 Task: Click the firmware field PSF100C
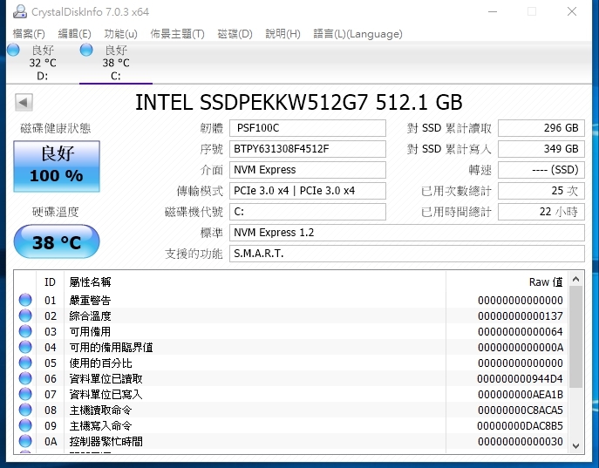[x=308, y=128]
